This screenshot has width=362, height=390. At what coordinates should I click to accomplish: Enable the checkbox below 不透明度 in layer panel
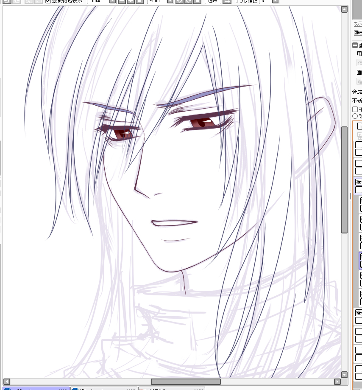[355, 109]
